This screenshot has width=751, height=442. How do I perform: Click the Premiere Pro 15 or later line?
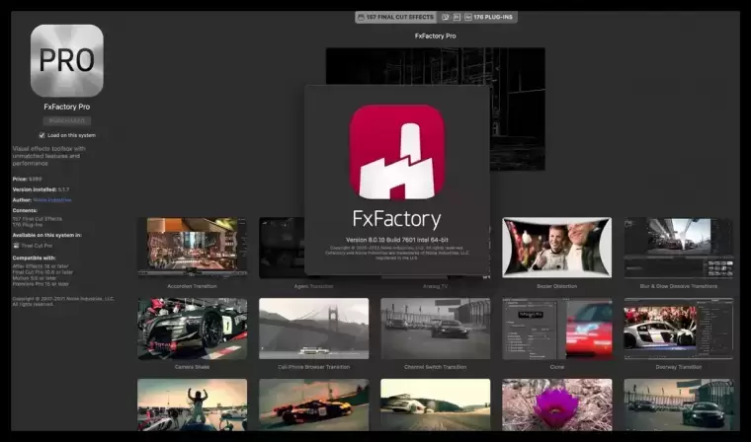pyautogui.click(x=41, y=284)
